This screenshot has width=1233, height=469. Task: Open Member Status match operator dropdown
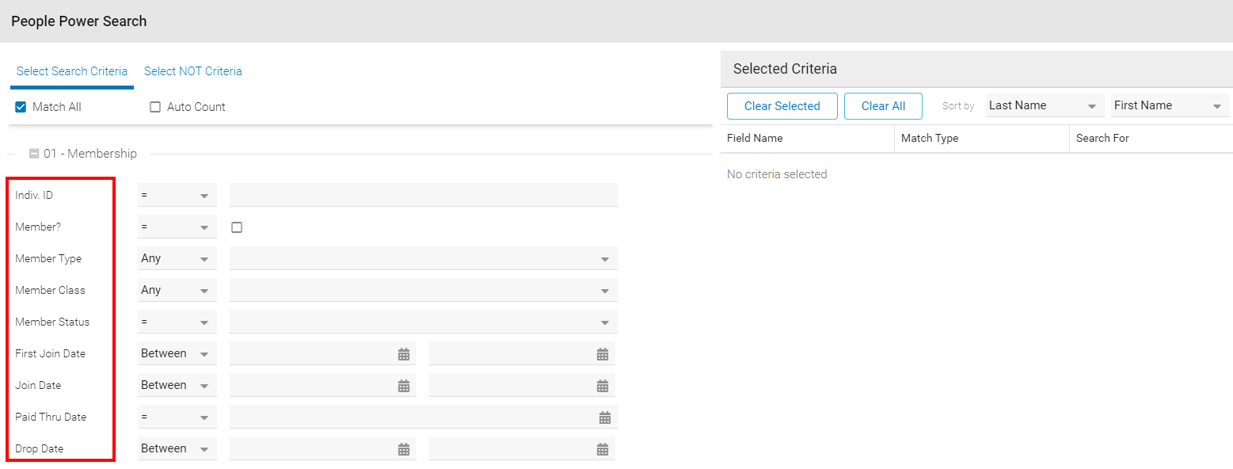pos(177,322)
